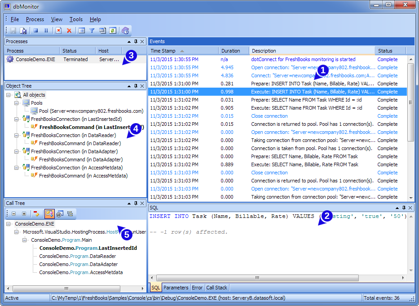Click the red X delete icon in toolbar
The height and width of the screenshot is (306, 419).
pos(69,31)
